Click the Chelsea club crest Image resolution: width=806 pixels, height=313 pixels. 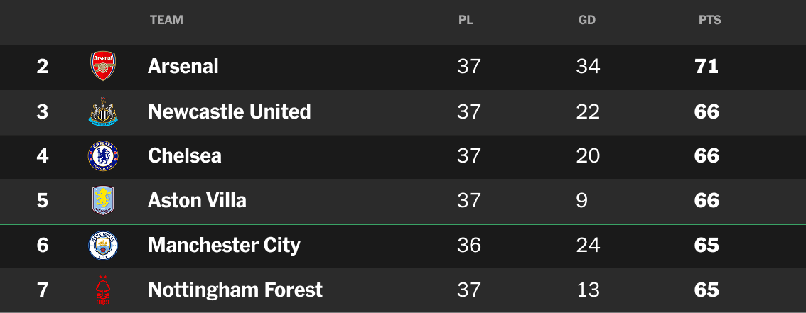click(x=103, y=156)
